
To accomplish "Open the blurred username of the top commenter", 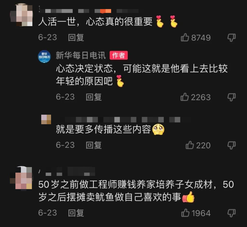I will (x=89, y=10).
